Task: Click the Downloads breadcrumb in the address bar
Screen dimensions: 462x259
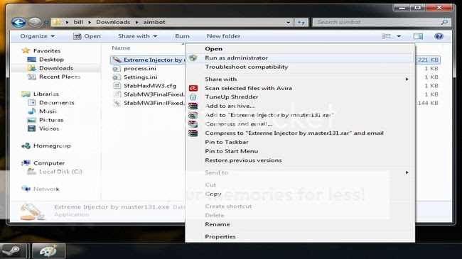Action: [113, 23]
